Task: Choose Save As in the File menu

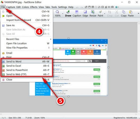Action: coord(27,25)
